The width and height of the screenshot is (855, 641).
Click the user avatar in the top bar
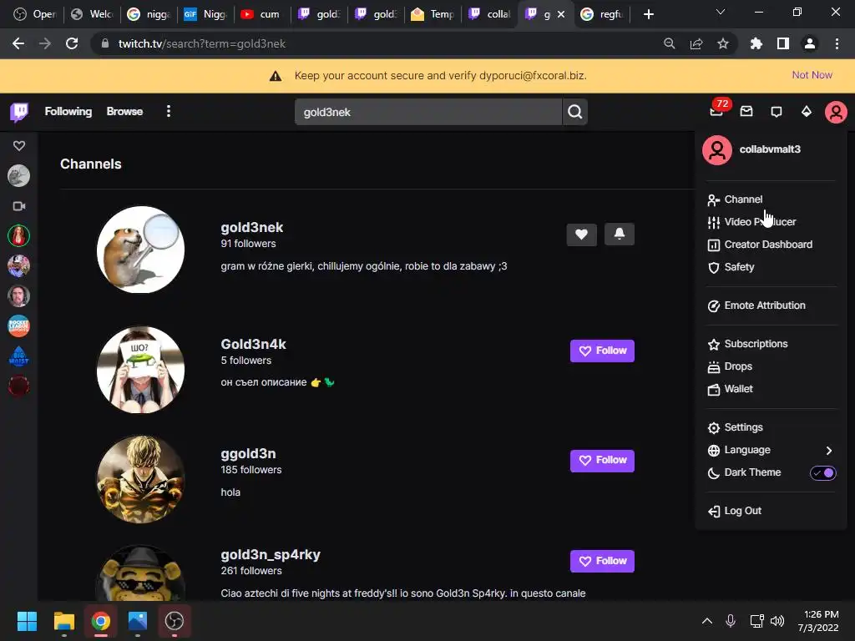[x=835, y=113]
